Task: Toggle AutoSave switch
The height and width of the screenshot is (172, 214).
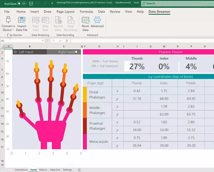Action: (22, 4)
